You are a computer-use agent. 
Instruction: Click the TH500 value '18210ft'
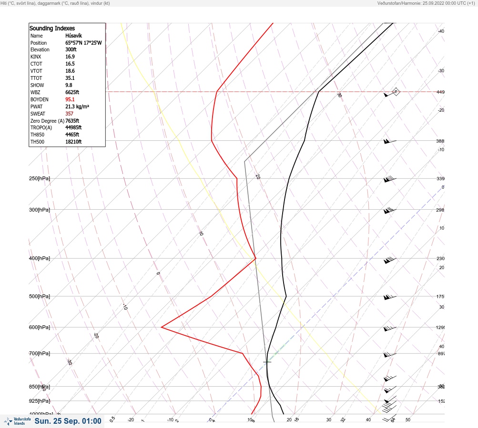click(73, 142)
